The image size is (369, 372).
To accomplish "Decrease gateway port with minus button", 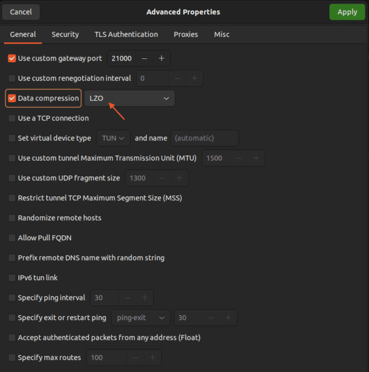I will (144, 58).
